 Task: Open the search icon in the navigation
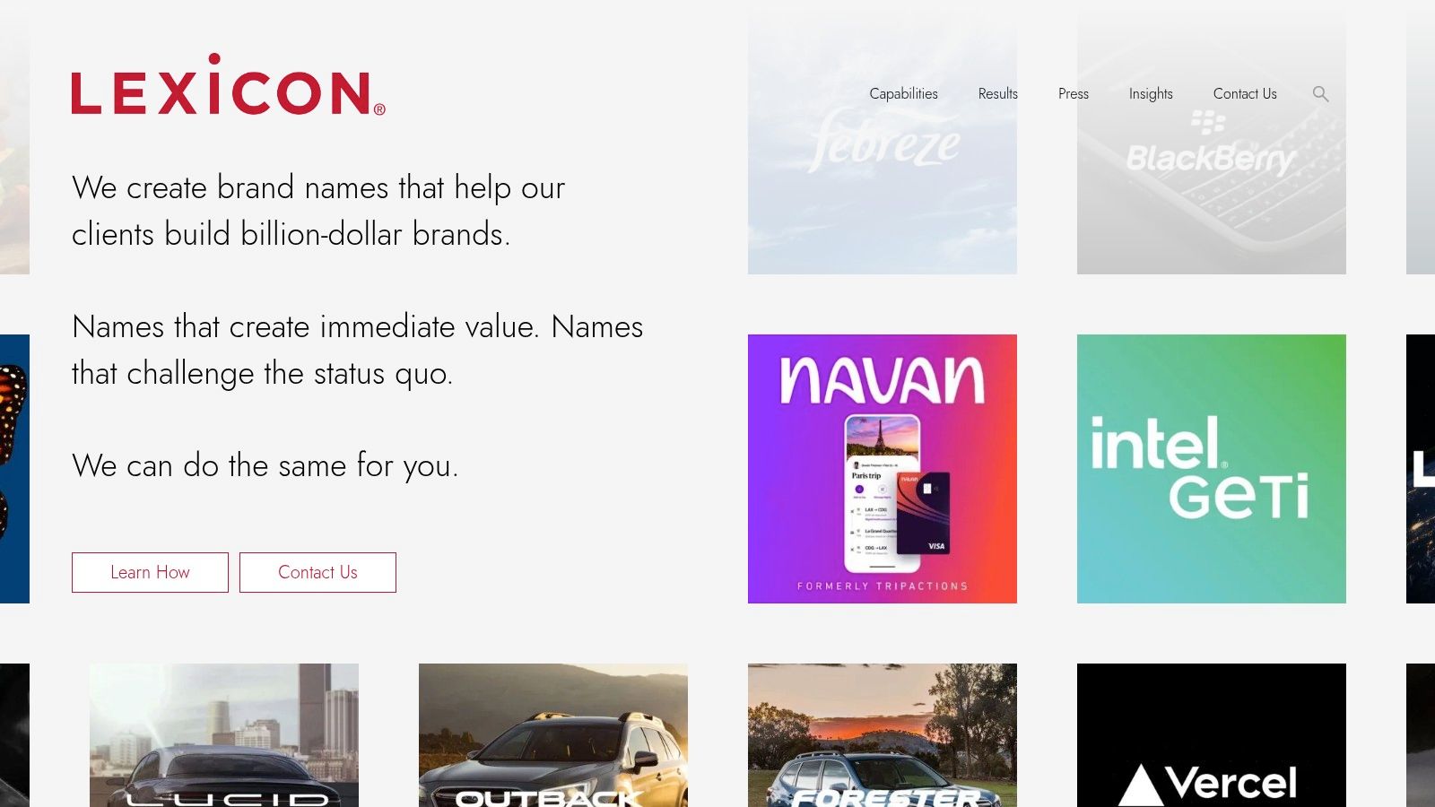(1320, 93)
